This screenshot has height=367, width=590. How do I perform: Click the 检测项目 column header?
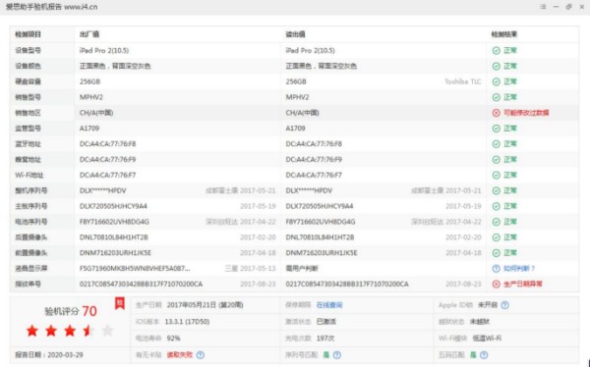coord(28,34)
